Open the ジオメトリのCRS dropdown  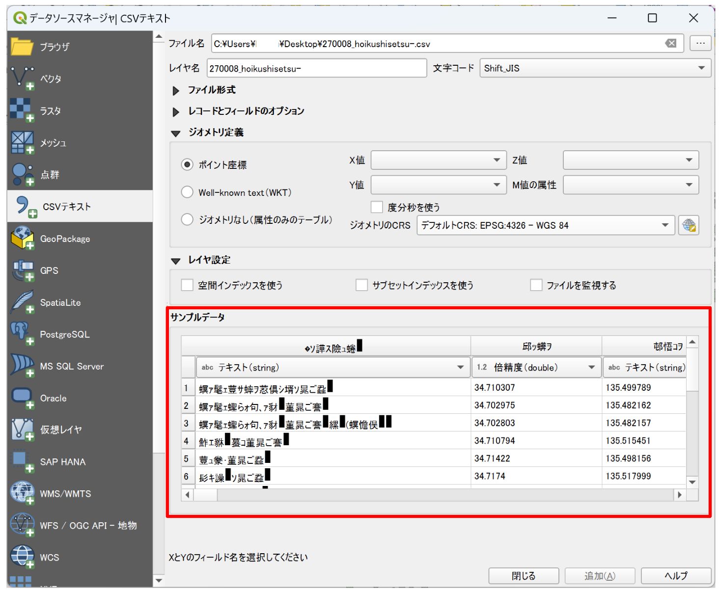pyautogui.click(x=546, y=225)
